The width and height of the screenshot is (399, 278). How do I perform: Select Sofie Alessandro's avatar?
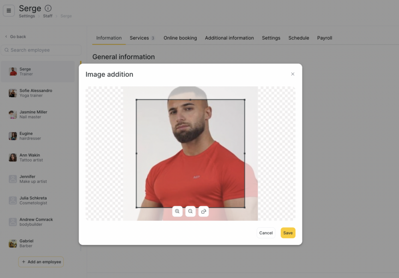pyautogui.click(x=13, y=93)
